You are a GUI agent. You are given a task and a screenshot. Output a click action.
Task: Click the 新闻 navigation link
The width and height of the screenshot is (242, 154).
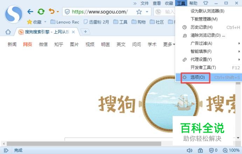[x=12, y=44]
